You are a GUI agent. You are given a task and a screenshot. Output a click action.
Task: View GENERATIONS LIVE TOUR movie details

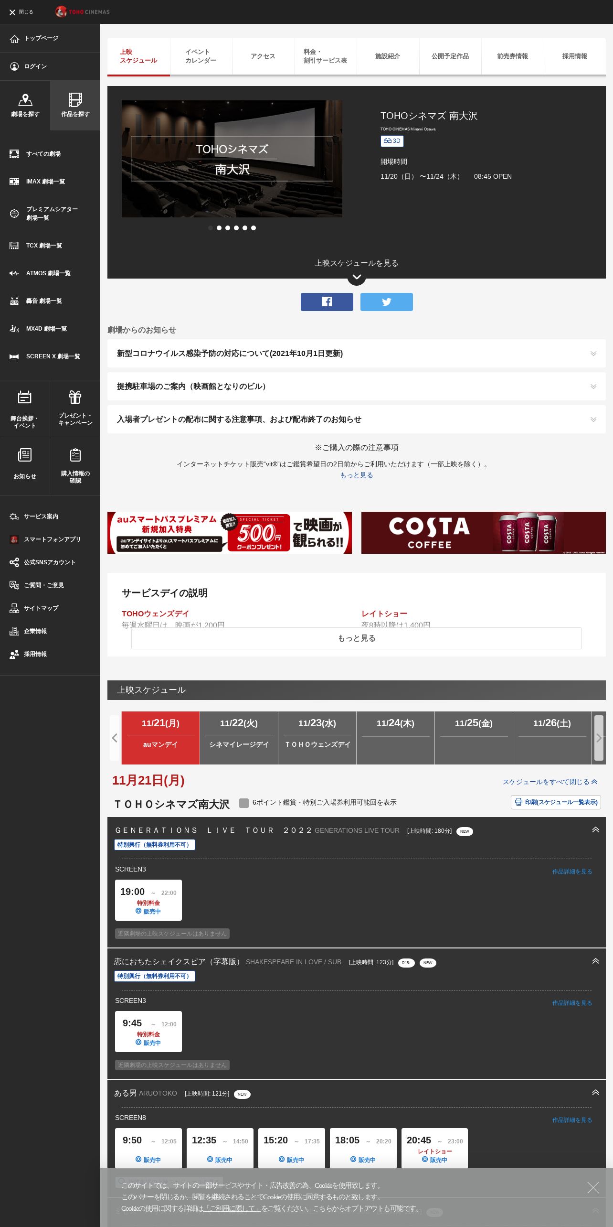point(572,872)
